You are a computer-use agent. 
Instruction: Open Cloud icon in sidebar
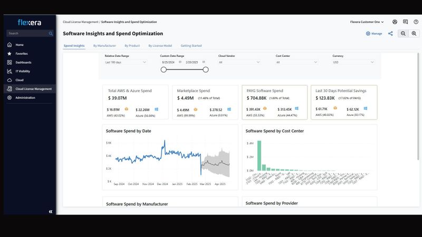tap(9, 80)
